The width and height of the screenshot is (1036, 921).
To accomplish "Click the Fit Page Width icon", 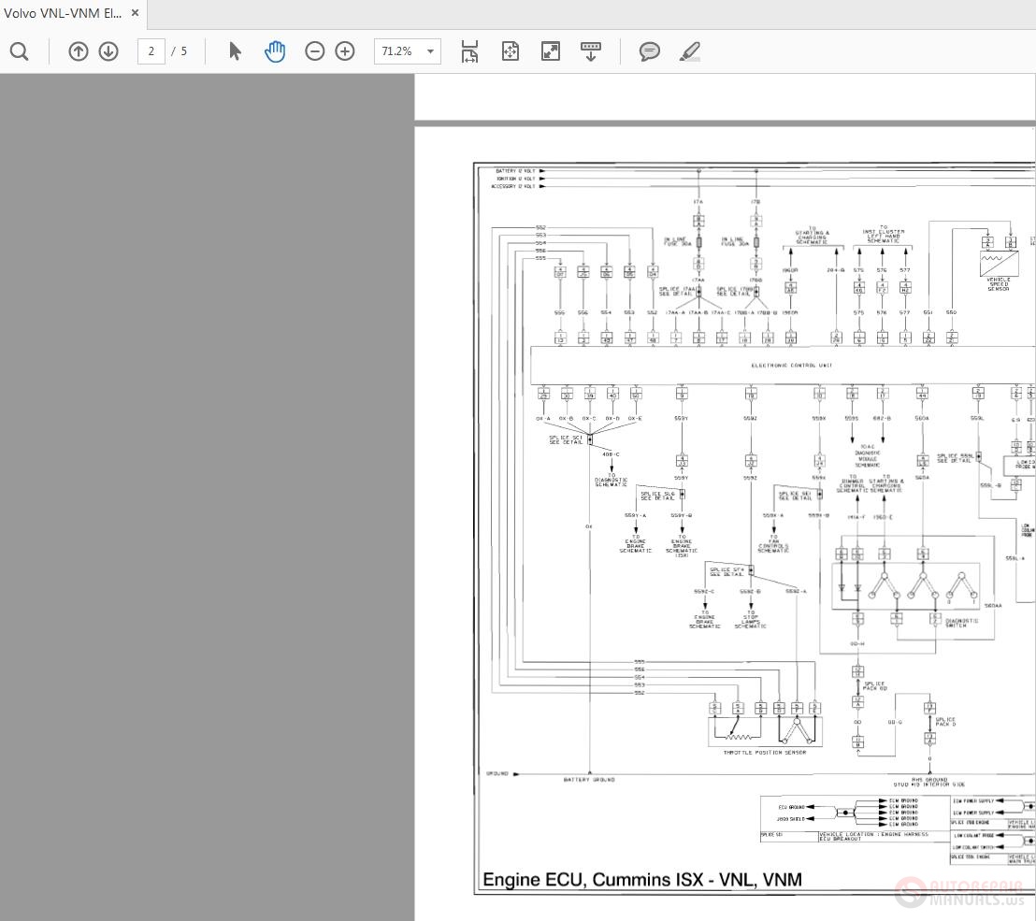I will 469,51.
